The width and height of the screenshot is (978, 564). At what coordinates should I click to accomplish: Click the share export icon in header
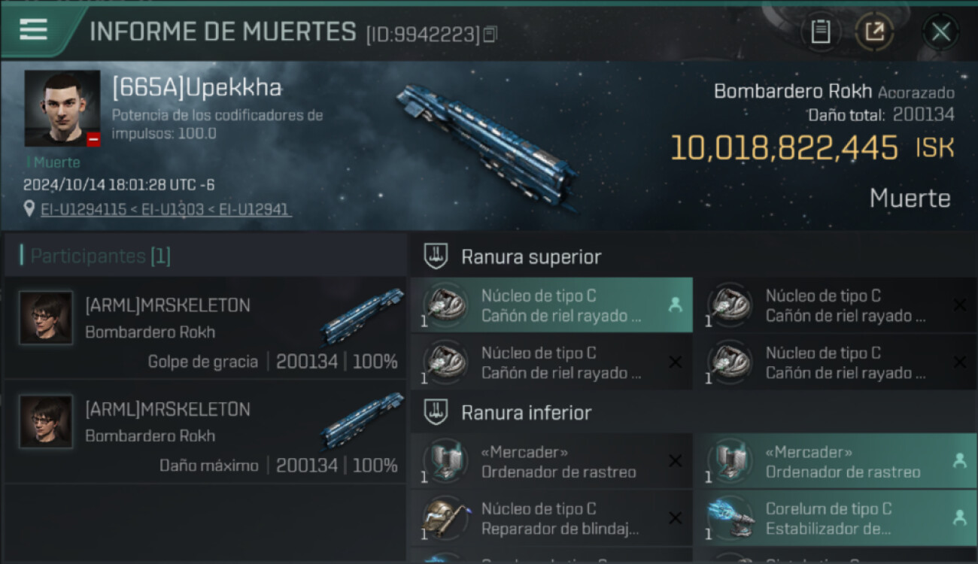coord(874,32)
